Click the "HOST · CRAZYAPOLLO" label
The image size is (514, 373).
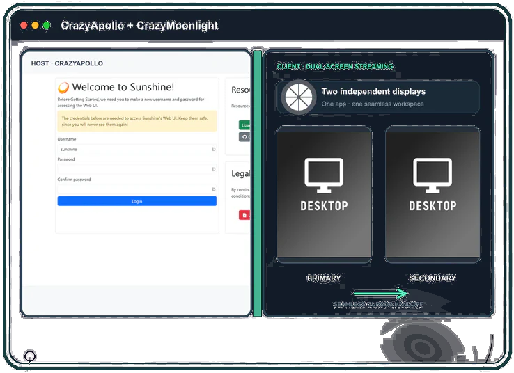(67, 63)
